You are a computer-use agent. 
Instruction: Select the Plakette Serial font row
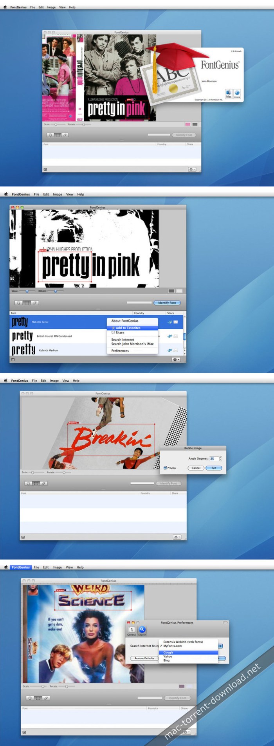click(x=96, y=322)
